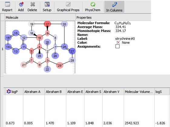Click red-highlighted atom 17

tap(47, 24)
